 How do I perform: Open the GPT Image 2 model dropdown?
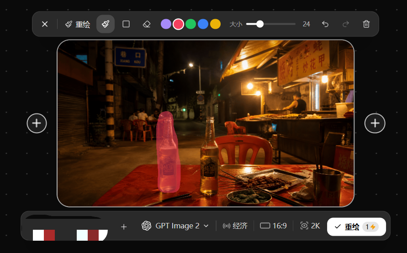pos(175,226)
